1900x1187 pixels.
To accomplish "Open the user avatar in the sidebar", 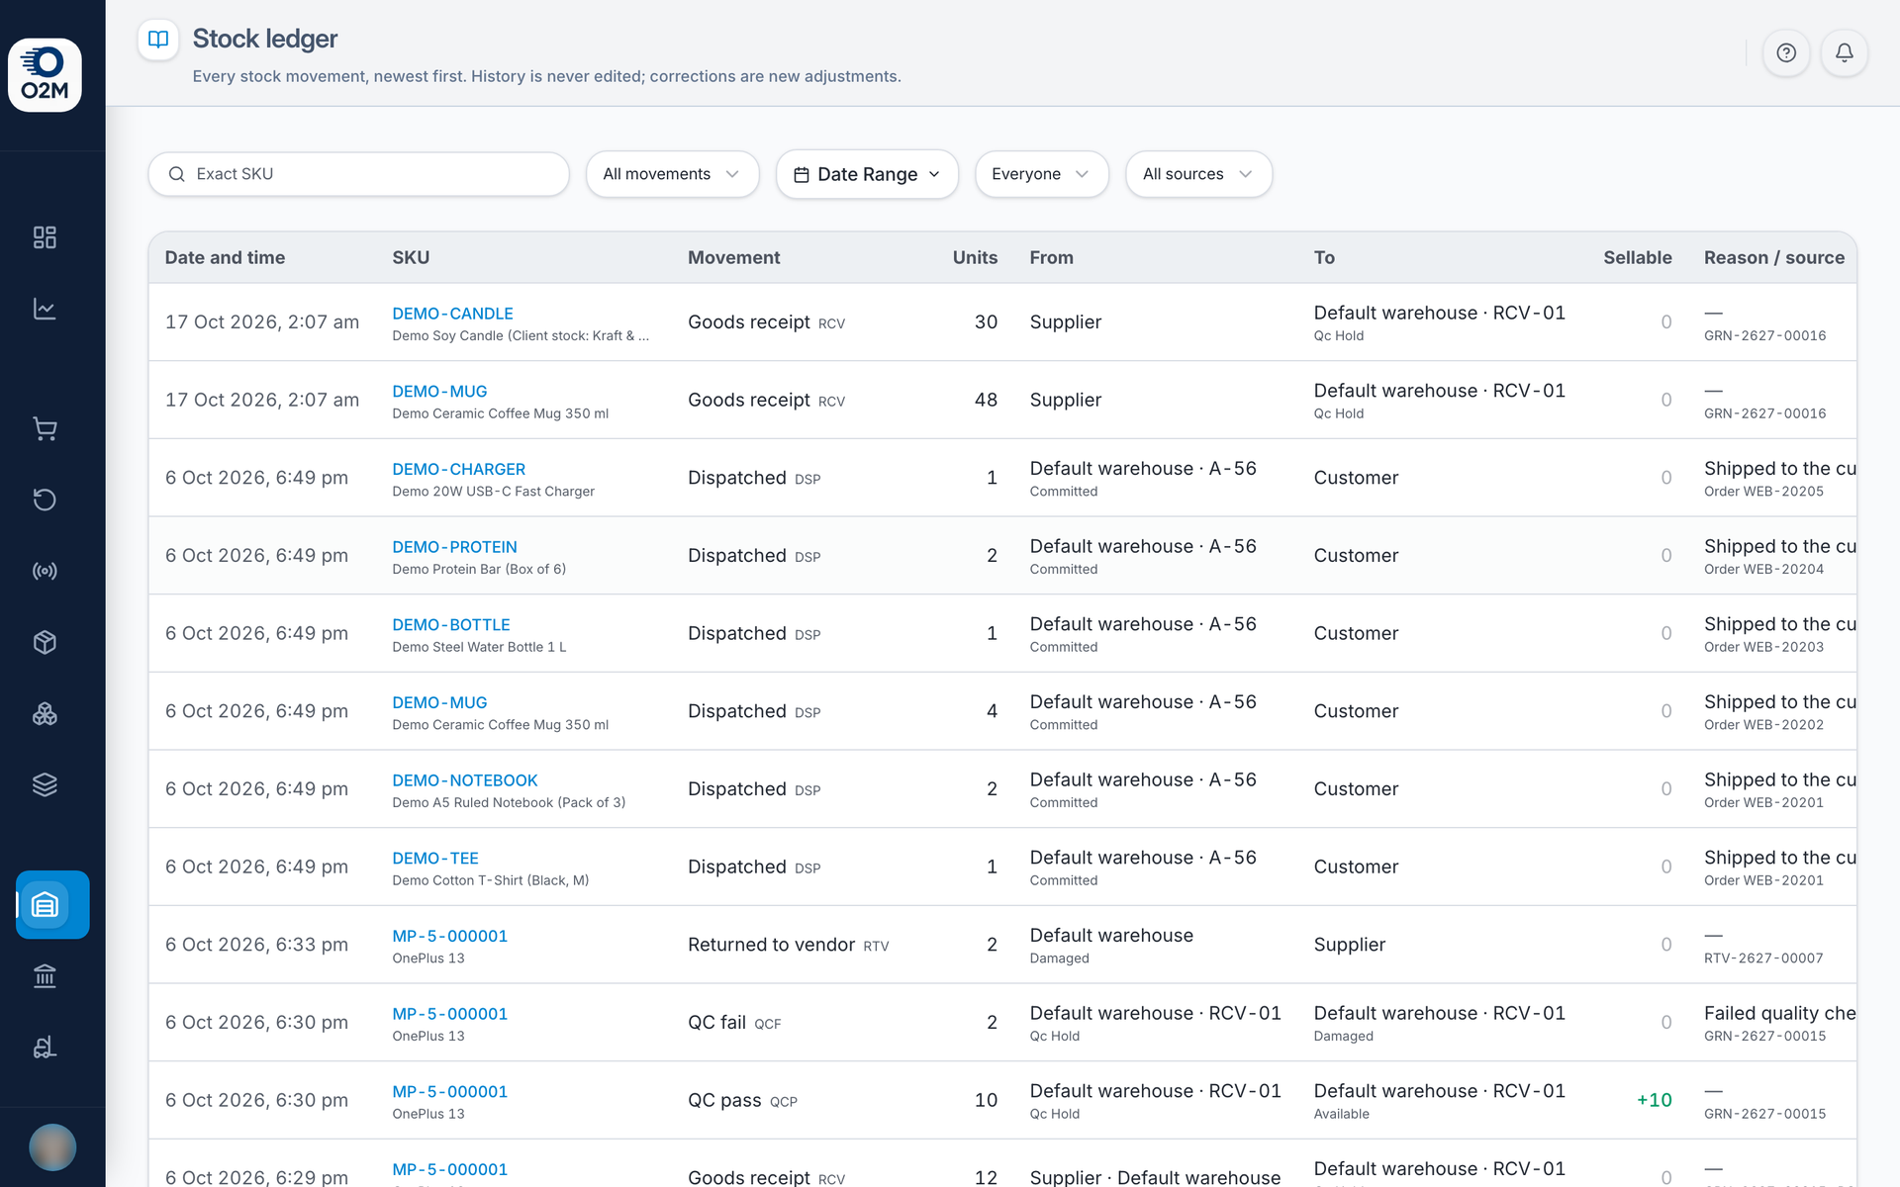I will click(x=52, y=1147).
